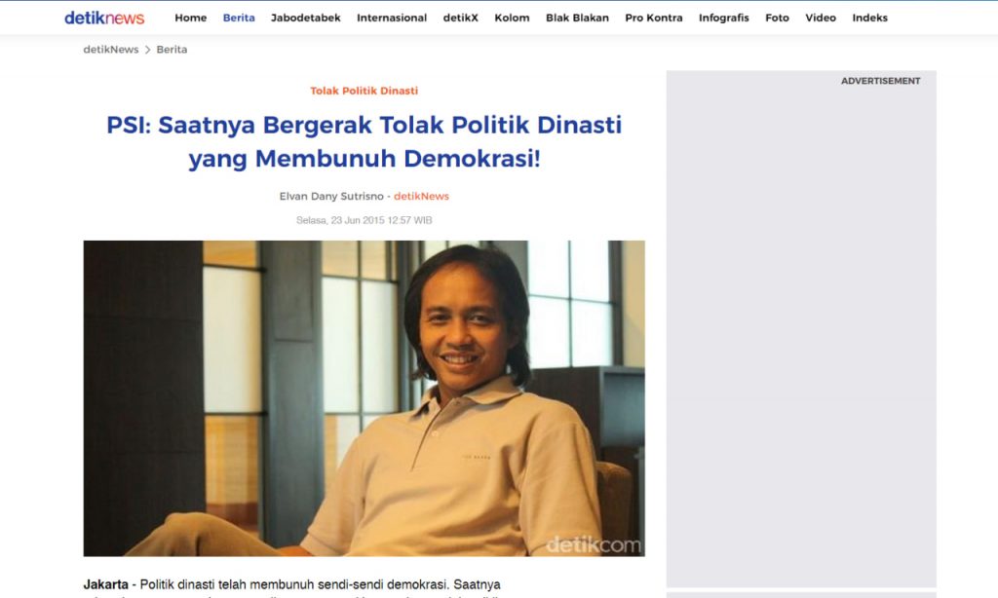Click the detikNews breadcrumb link
This screenshot has height=598, width=998.
pyautogui.click(x=111, y=50)
